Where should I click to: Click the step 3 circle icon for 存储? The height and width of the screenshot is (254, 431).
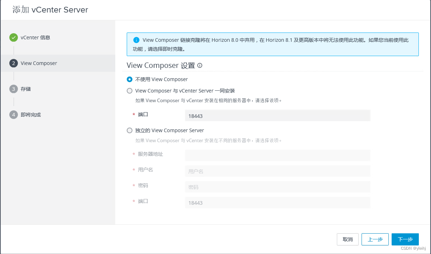(x=14, y=89)
